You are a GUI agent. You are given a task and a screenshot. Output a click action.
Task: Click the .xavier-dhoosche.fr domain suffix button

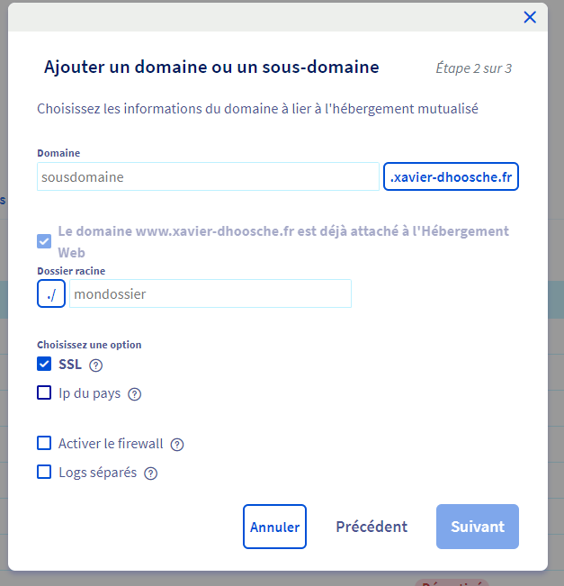click(x=451, y=177)
